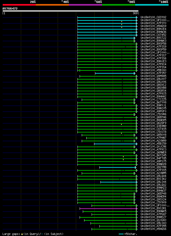The width and height of the screenshot is (171, 236).
Task: Select the AV766472 query name label
Action: coord(10,9)
